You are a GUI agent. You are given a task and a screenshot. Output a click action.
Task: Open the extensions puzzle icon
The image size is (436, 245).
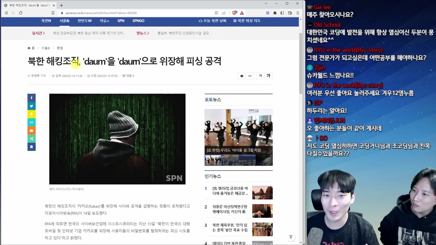(x=275, y=13)
